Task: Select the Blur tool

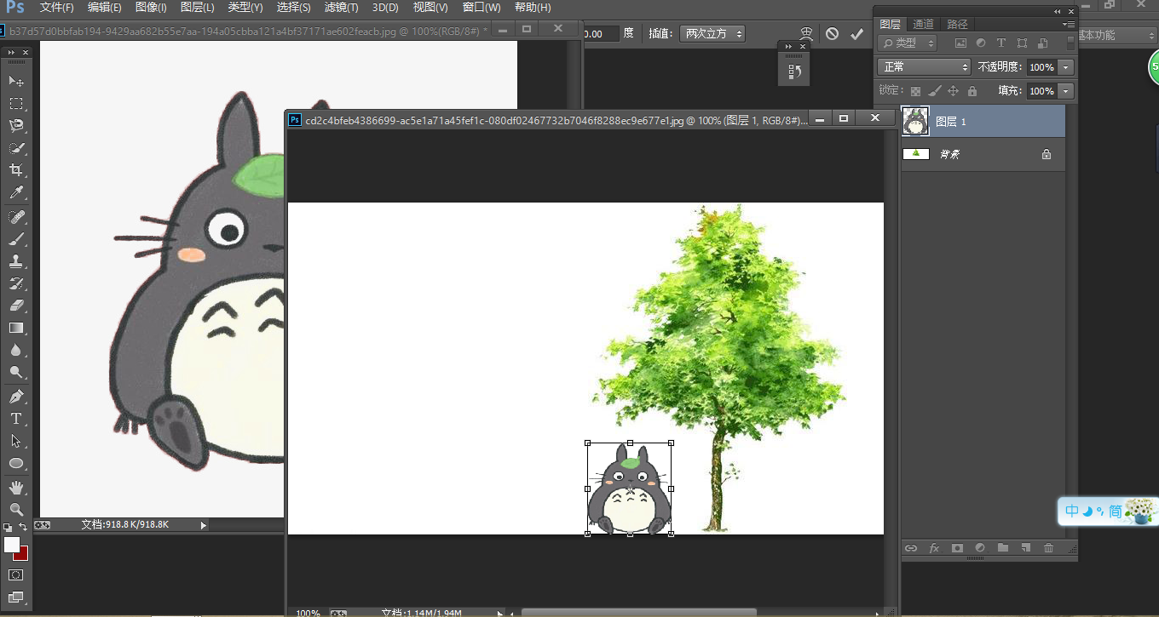Action: [16, 350]
